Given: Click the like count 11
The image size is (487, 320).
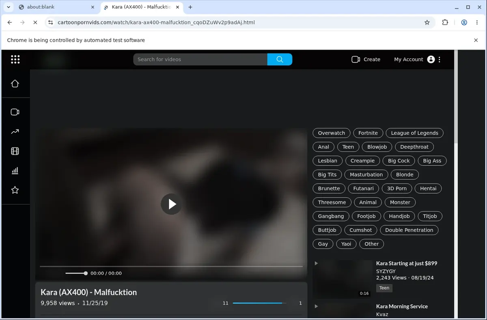Looking at the screenshot, I should pyautogui.click(x=226, y=303).
